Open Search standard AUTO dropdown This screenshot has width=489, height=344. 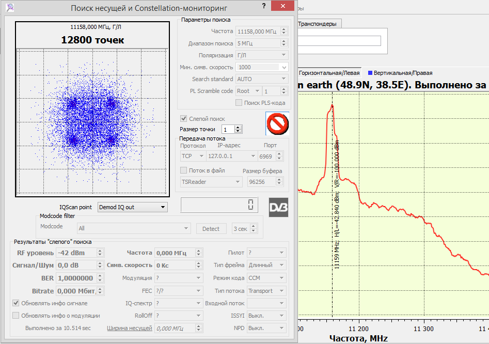pos(262,79)
